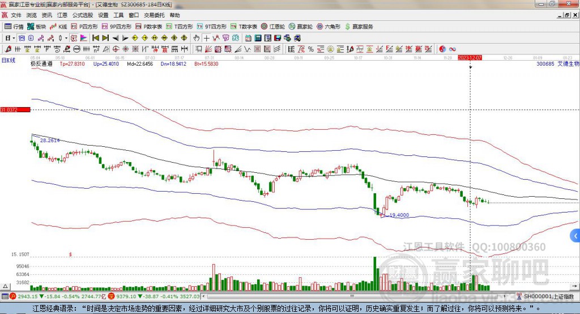This screenshot has width=580, height=314.
Task: Click the 19.4000 low price label
Action: [x=399, y=215]
